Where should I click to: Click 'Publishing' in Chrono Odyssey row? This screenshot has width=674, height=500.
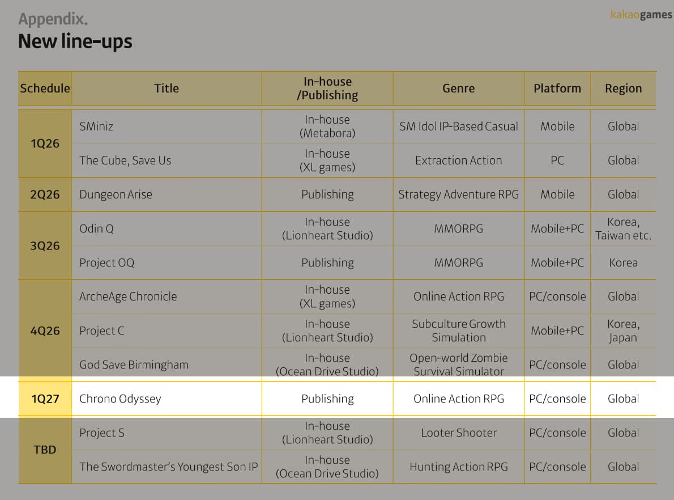click(x=327, y=399)
